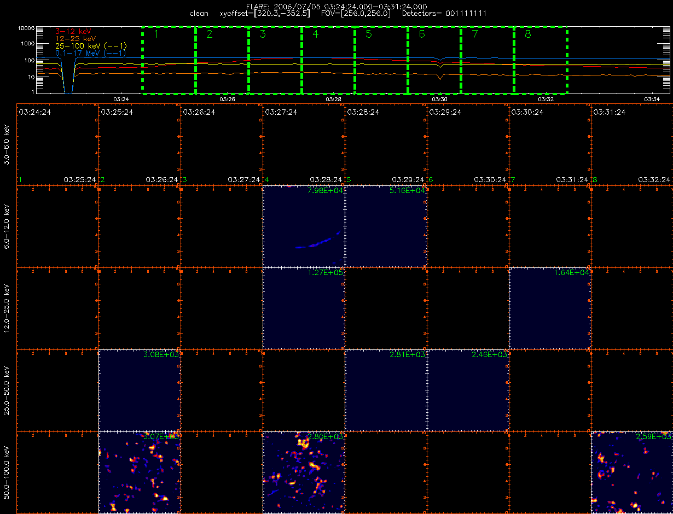
Task: Select green interval marker 6 on light curve
Action: 421,34
